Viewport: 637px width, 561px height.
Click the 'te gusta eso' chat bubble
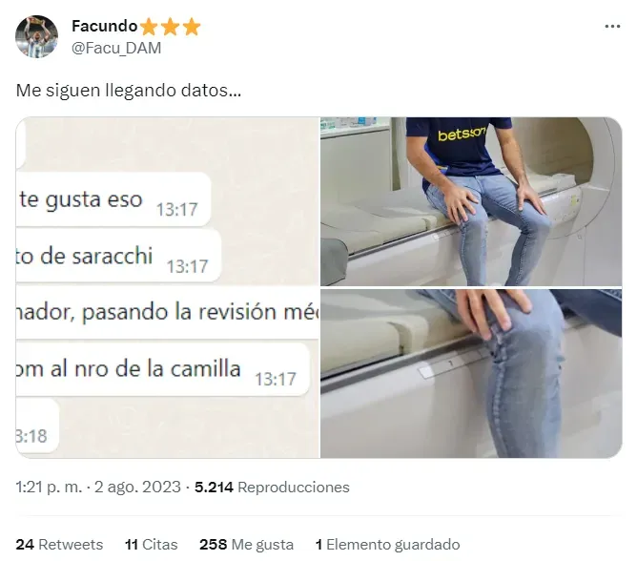(113, 199)
